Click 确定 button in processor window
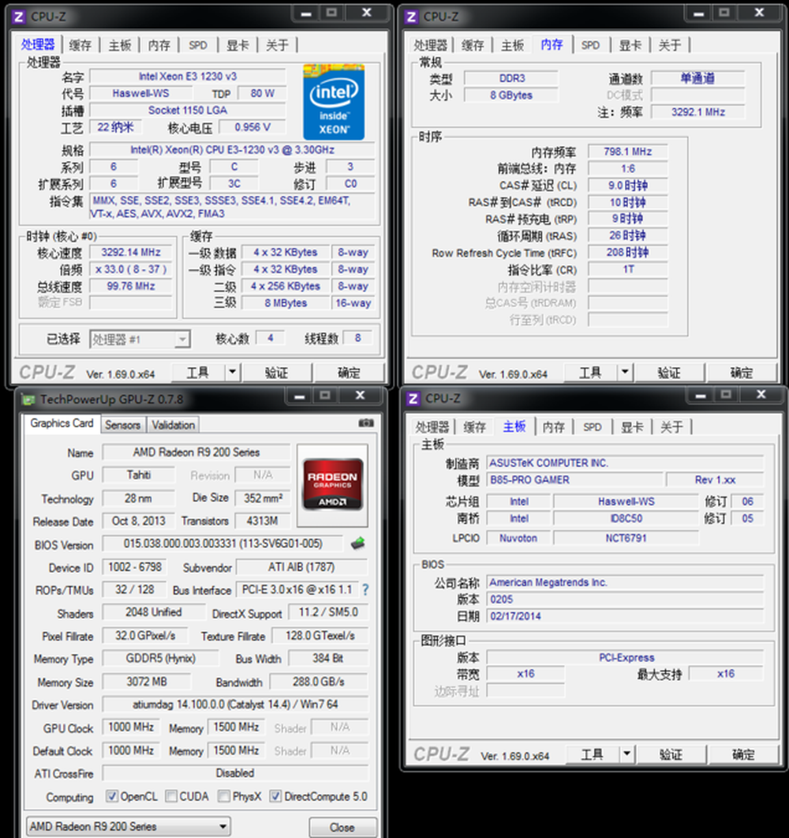The image size is (789, 838). [x=349, y=373]
